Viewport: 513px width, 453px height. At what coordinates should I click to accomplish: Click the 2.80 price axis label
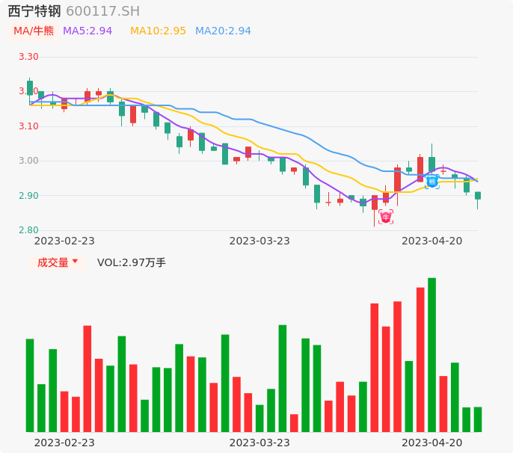(28, 230)
